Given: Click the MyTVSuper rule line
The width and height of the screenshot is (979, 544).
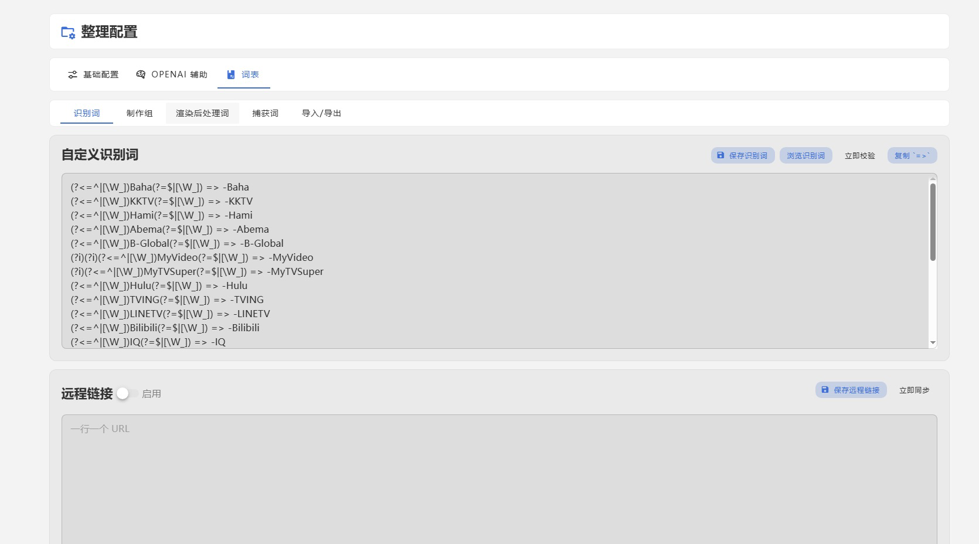Looking at the screenshot, I should 197,271.
